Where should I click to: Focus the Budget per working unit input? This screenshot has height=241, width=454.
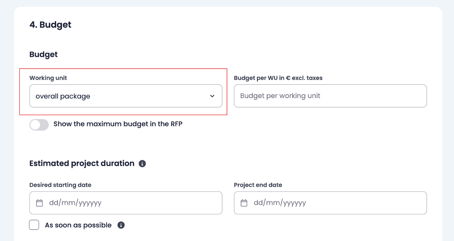(x=330, y=96)
